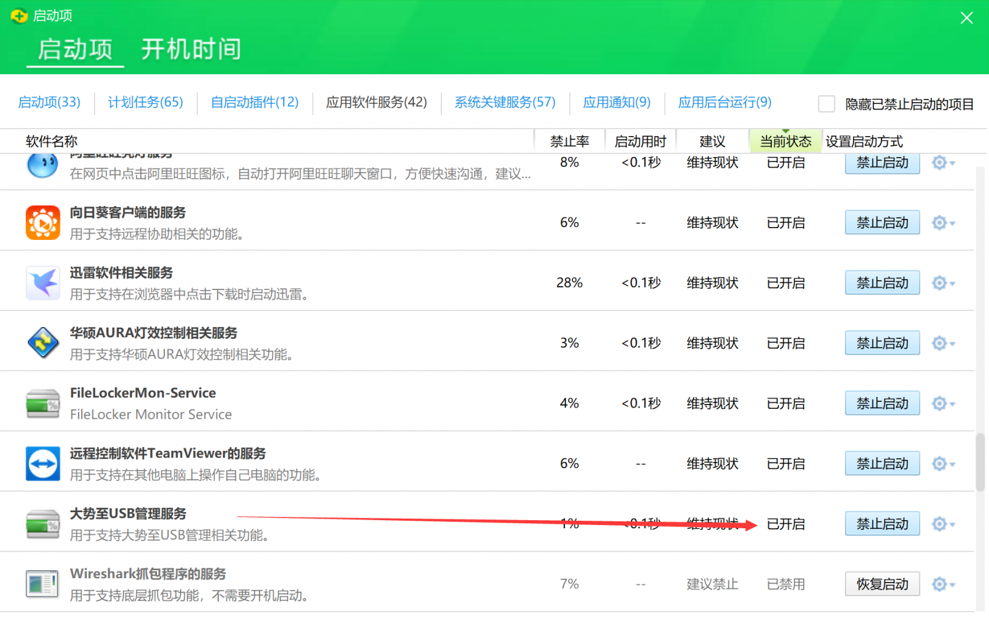Close the 启动项 window

tap(967, 18)
